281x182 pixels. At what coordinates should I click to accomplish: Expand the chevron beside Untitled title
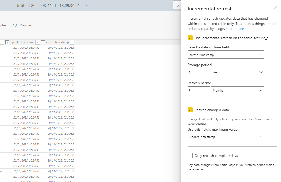coord(87,5)
